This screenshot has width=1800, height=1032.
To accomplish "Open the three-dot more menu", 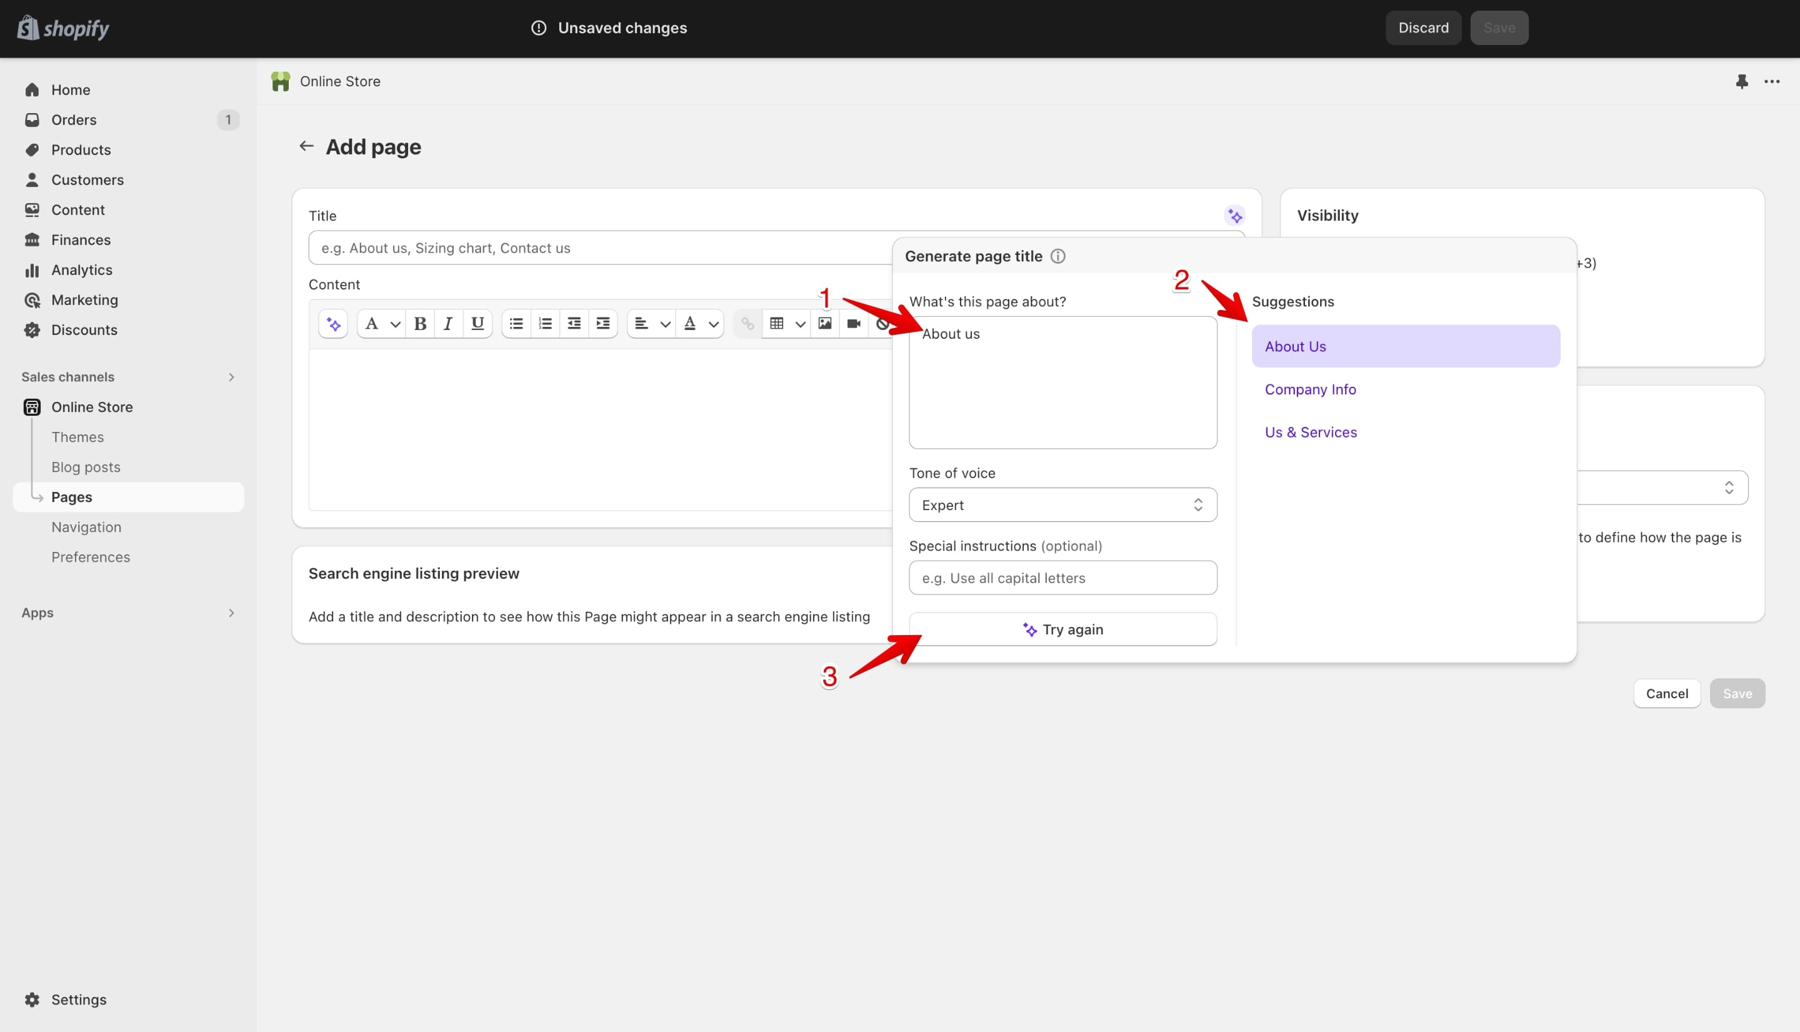I will (x=1772, y=81).
